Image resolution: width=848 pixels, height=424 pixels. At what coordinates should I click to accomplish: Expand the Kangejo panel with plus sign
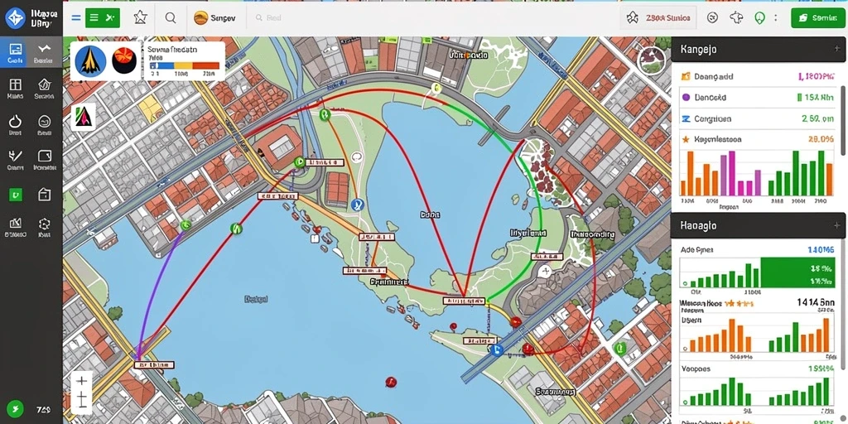pyautogui.click(x=838, y=49)
